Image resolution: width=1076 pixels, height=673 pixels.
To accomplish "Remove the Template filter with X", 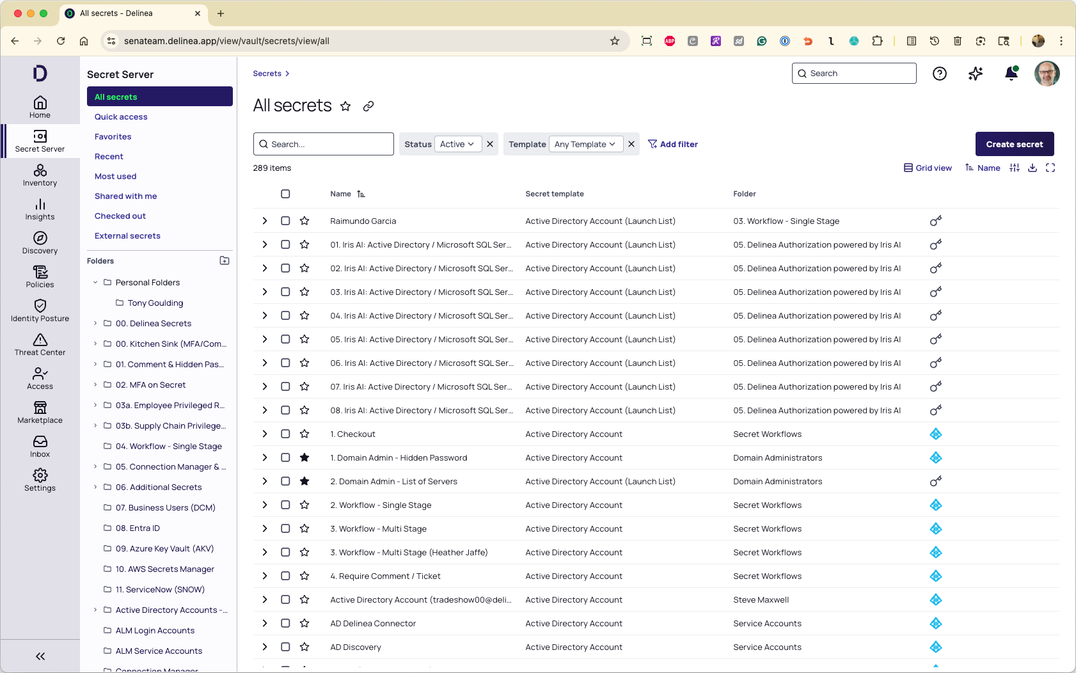I will click(631, 144).
